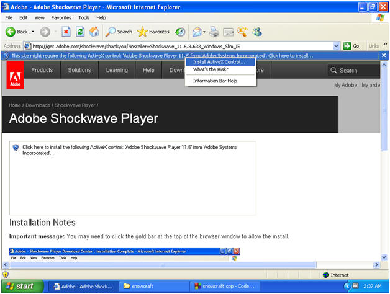The image size is (390, 294).
Task: Click the vertical scrollbar down arrow
Action: (x=384, y=257)
